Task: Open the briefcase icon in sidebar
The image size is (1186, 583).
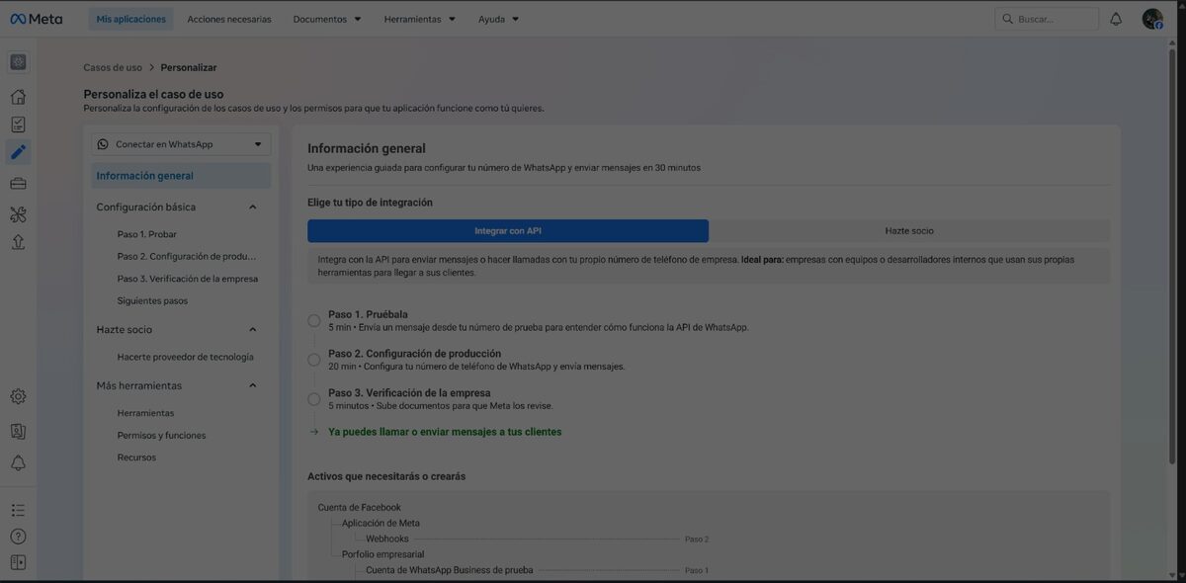Action: click(18, 183)
